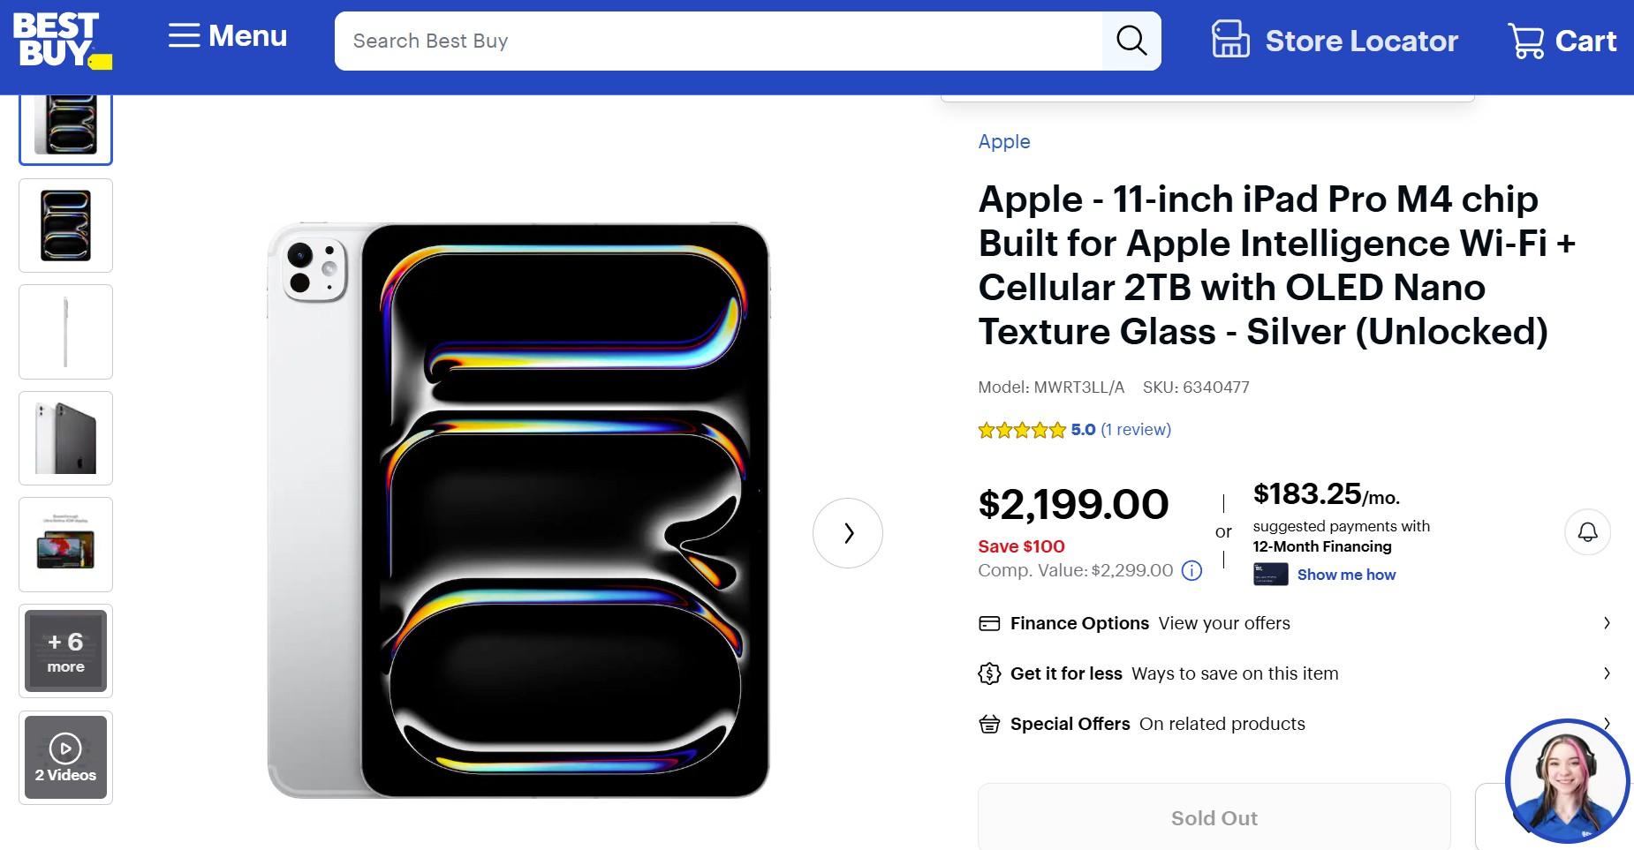Open the live chat agent bubble
Viewport: 1634px width, 850px height.
(x=1566, y=782)
